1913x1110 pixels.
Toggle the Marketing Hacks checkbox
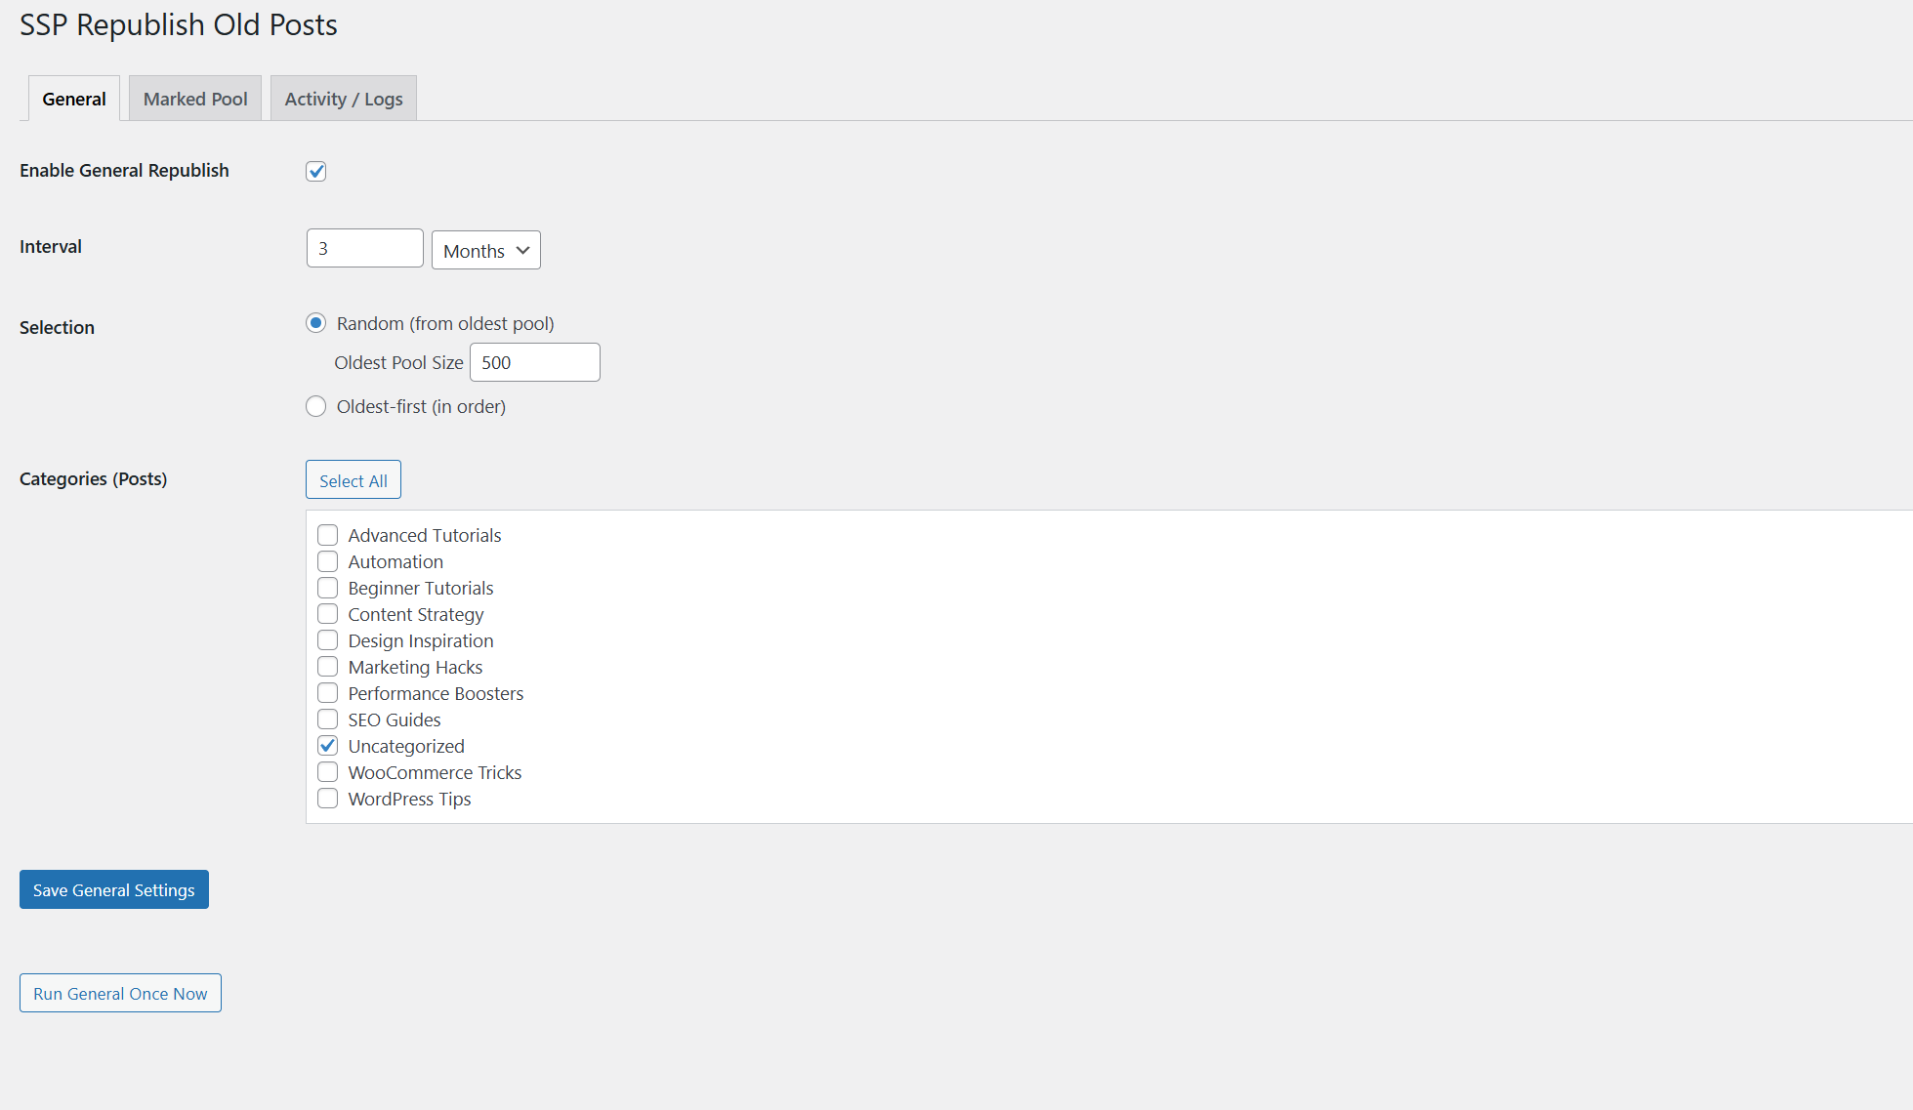pos(327,667)
